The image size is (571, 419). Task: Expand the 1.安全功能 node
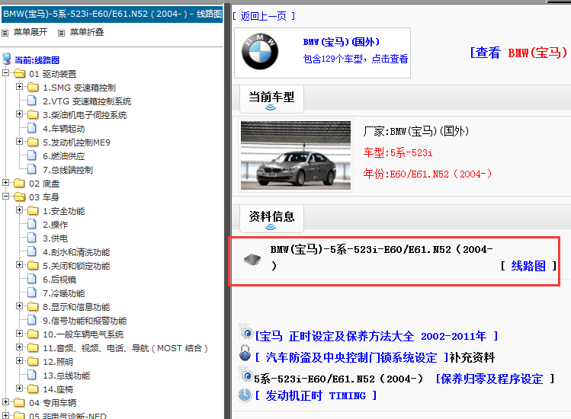[20, 210]
